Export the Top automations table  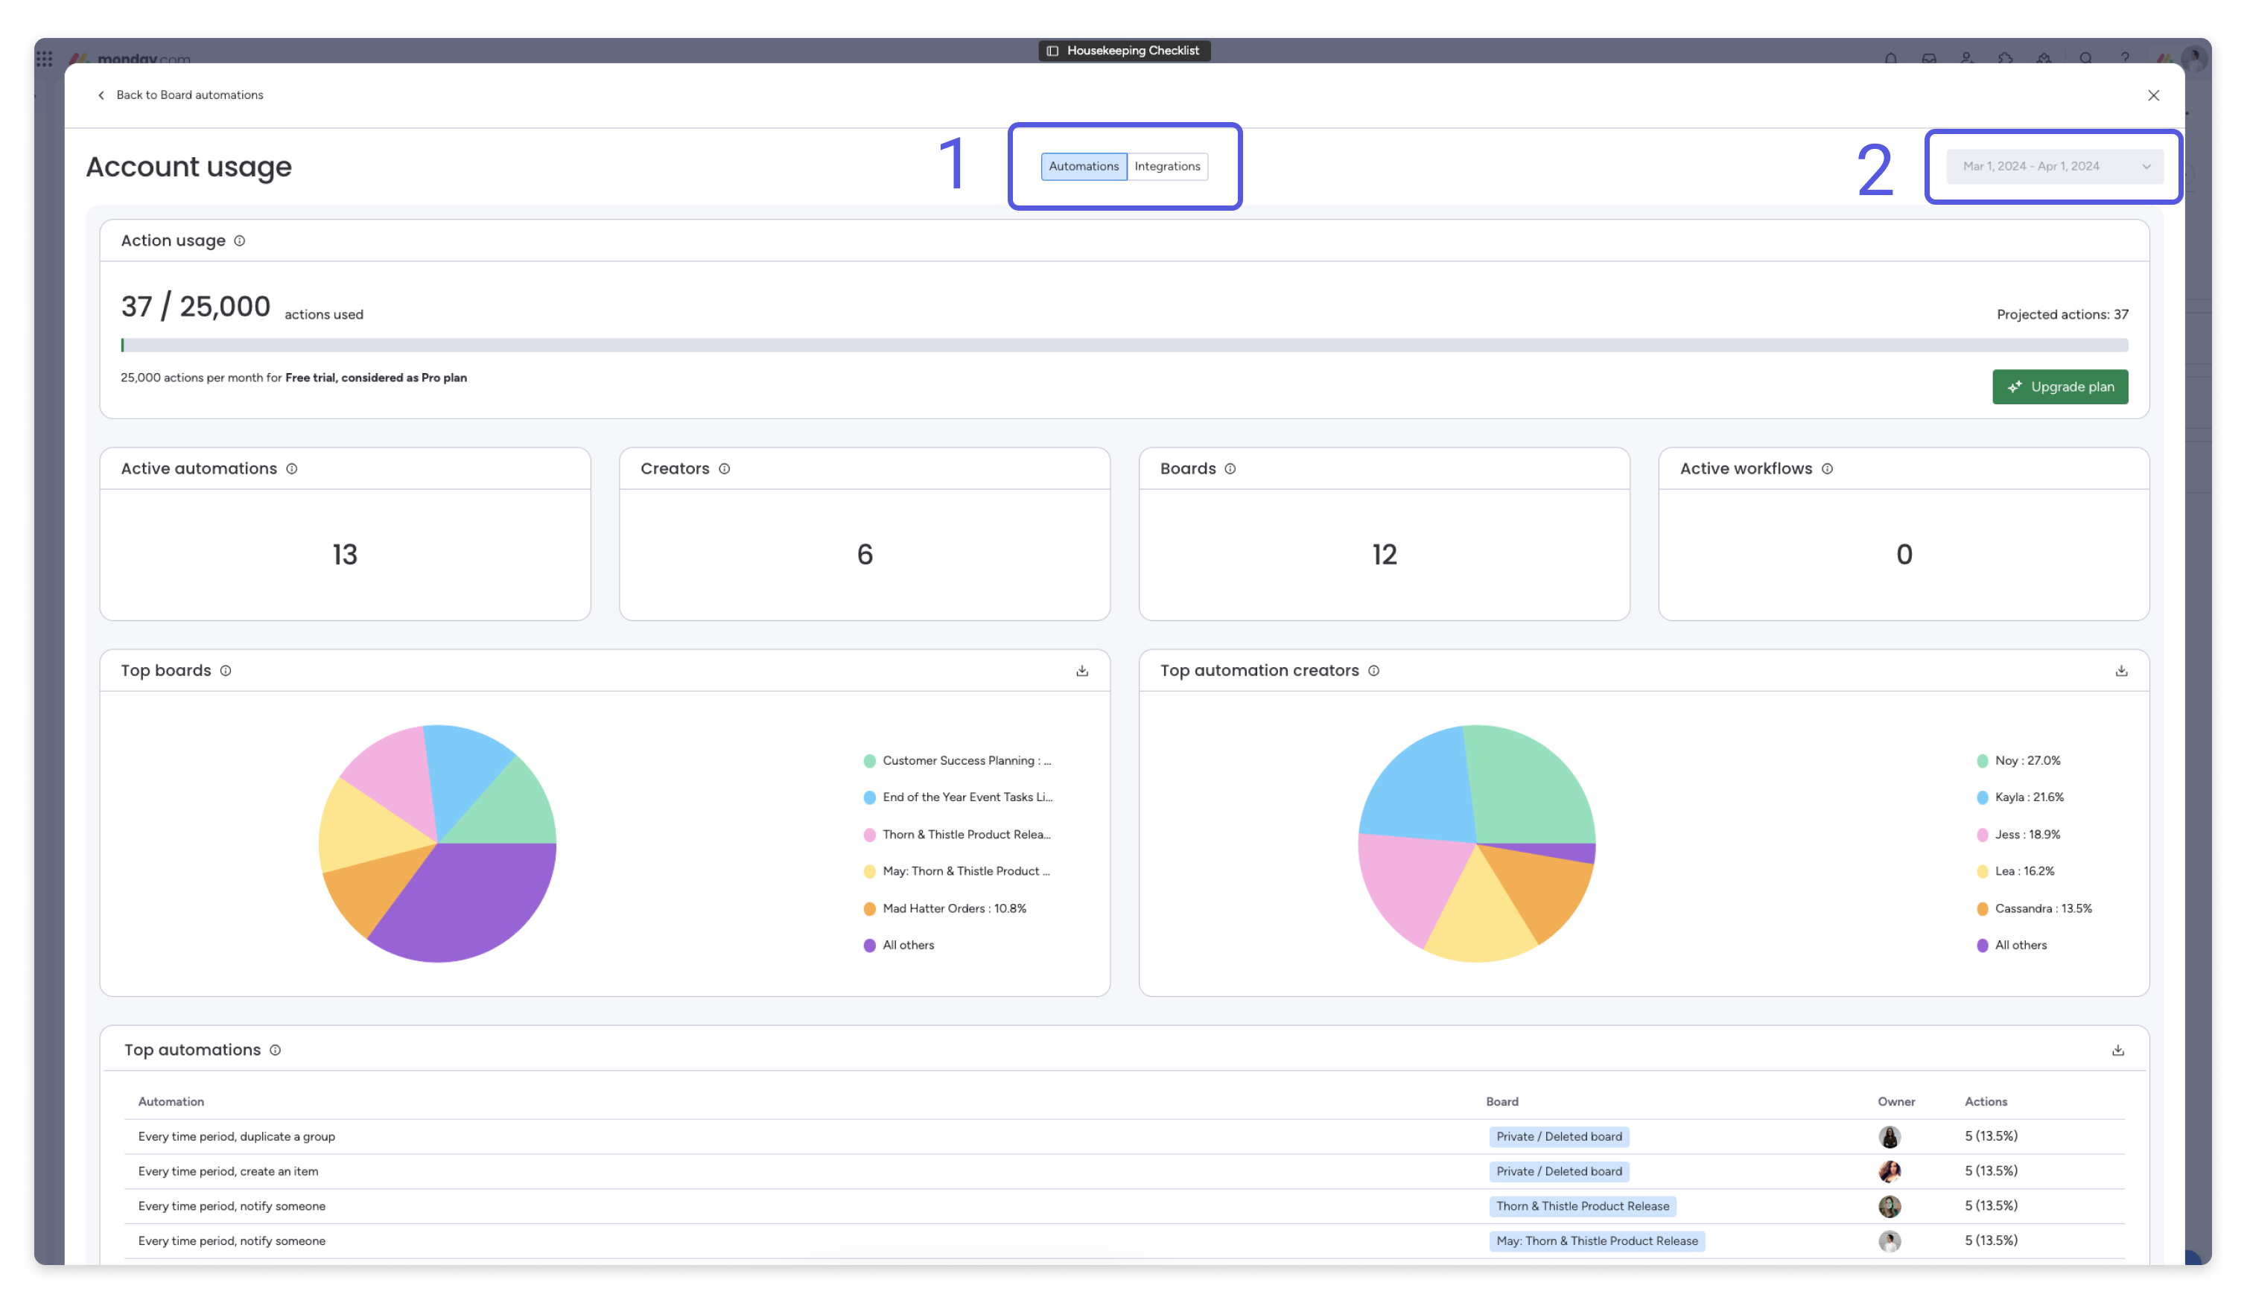(x=2117, y=1051)
